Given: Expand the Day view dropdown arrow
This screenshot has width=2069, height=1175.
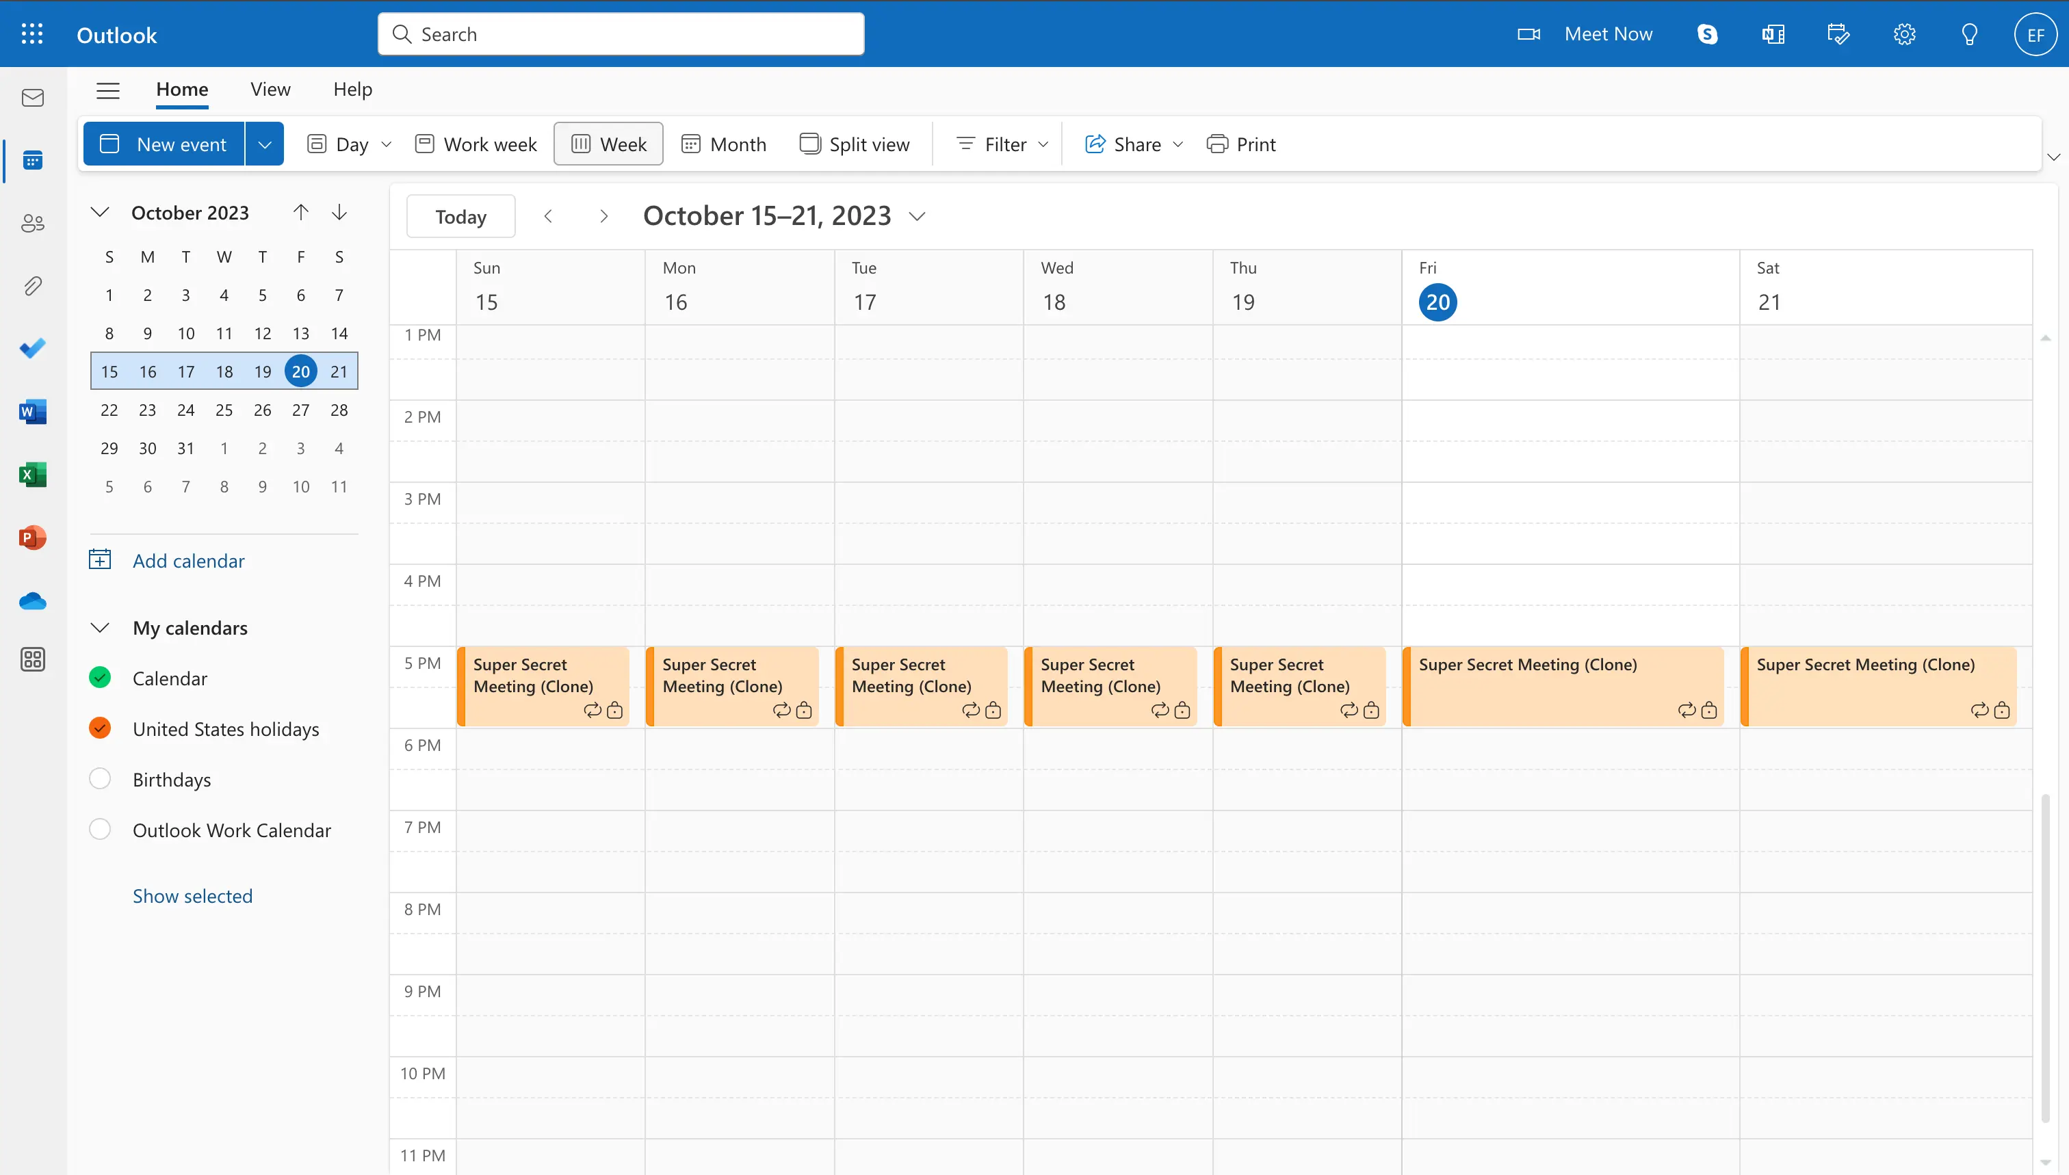Looking at the screenshot, I should pos(384,142).
